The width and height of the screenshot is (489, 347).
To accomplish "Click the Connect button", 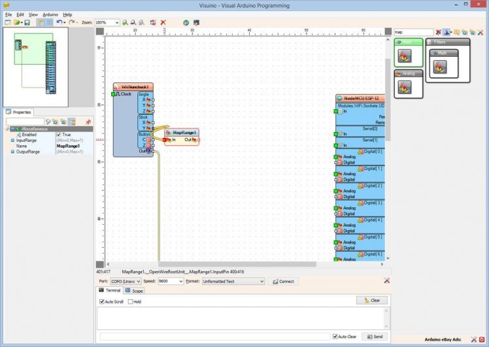I will pyautogui.click(x=283, y=282).
